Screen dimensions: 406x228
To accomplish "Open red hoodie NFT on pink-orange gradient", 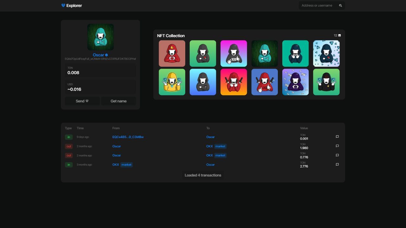I will pos(234,82).
